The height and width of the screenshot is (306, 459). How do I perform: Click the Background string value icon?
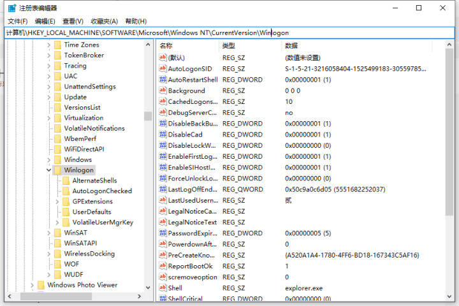163,91
